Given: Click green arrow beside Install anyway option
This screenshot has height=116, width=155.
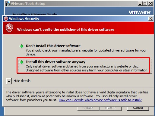Looking at the screenshot, I should click(21, 62).
